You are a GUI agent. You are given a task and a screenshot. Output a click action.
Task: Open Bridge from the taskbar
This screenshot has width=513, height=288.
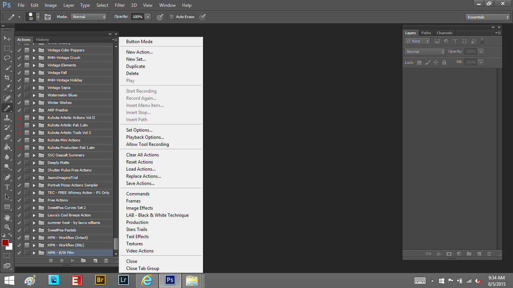point(100,280)
